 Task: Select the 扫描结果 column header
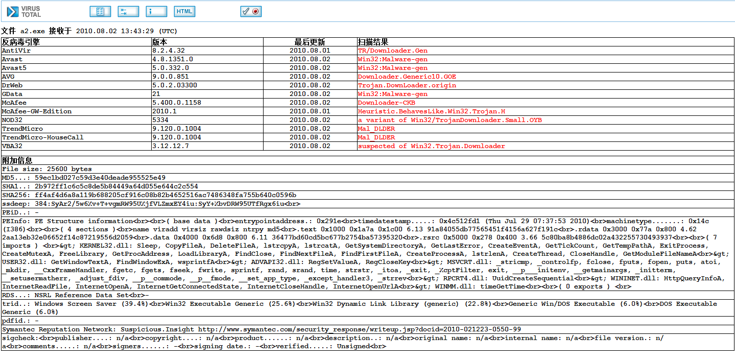(x=373, y=42)
